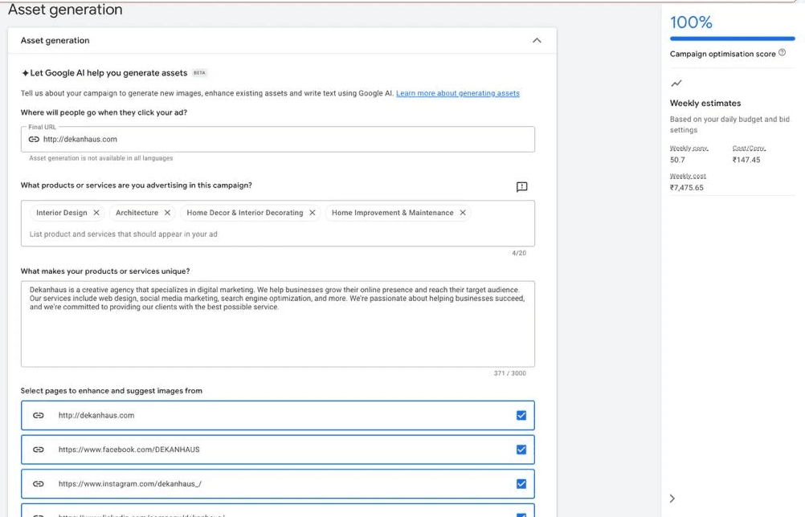Click Weekly conv. label in estimates
The width and height of the screenshot is (805, 517).
tap(689, 149)
